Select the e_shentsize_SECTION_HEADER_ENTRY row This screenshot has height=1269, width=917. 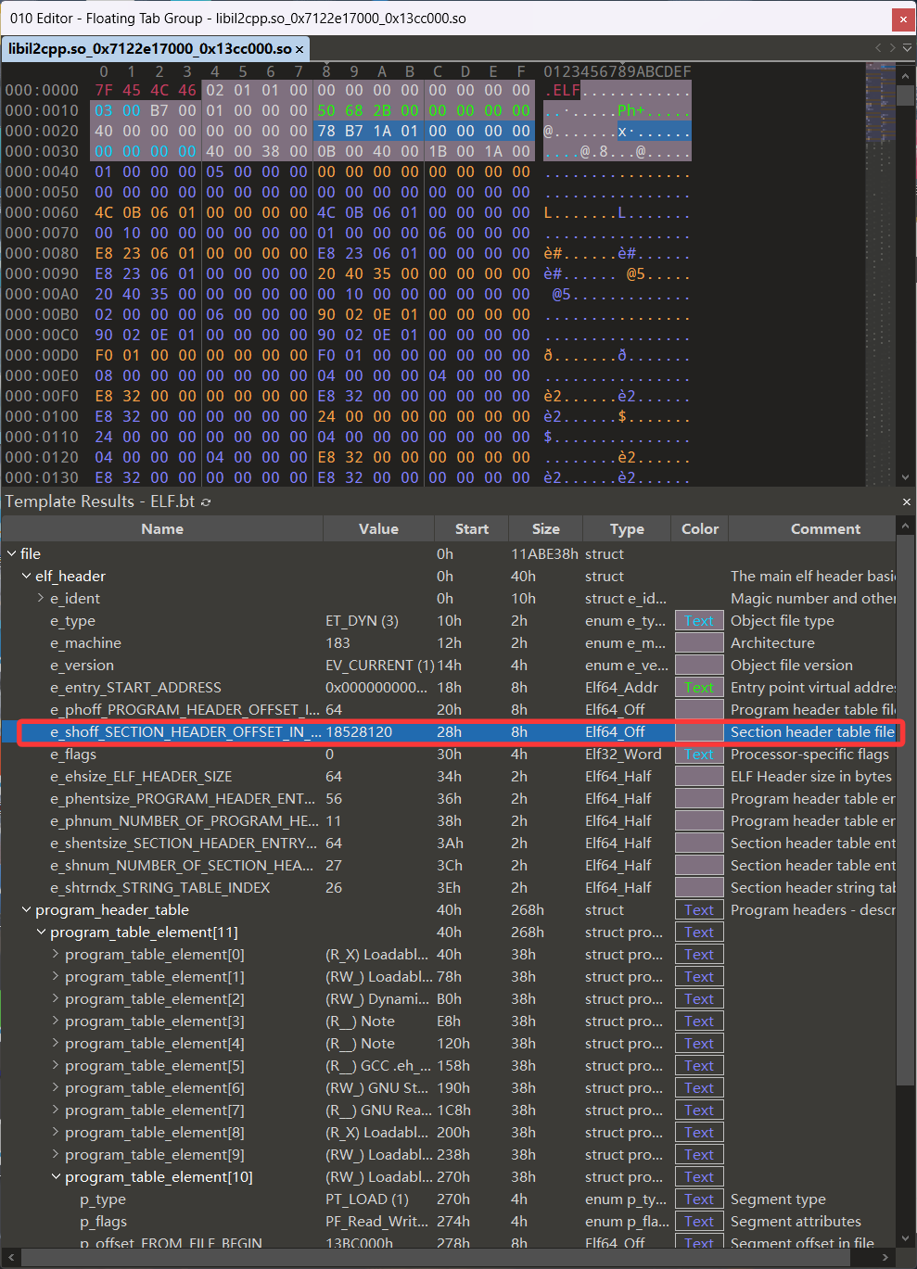click(449, 843)
